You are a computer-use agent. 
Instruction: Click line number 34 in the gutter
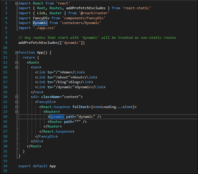[x=5, y=166]
